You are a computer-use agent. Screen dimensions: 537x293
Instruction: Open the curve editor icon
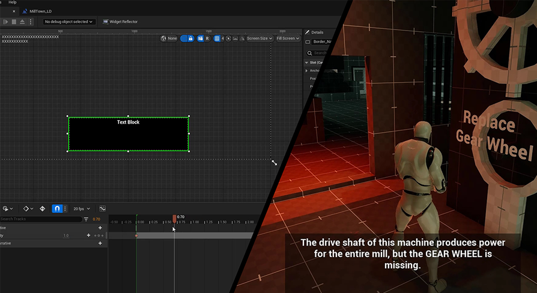pyautogui.click(x=102, y=208)
